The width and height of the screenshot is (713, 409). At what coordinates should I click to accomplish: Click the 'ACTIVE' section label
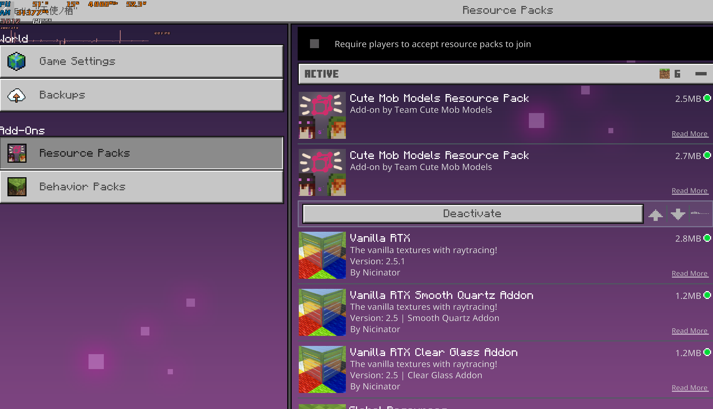tap(322, 74)
